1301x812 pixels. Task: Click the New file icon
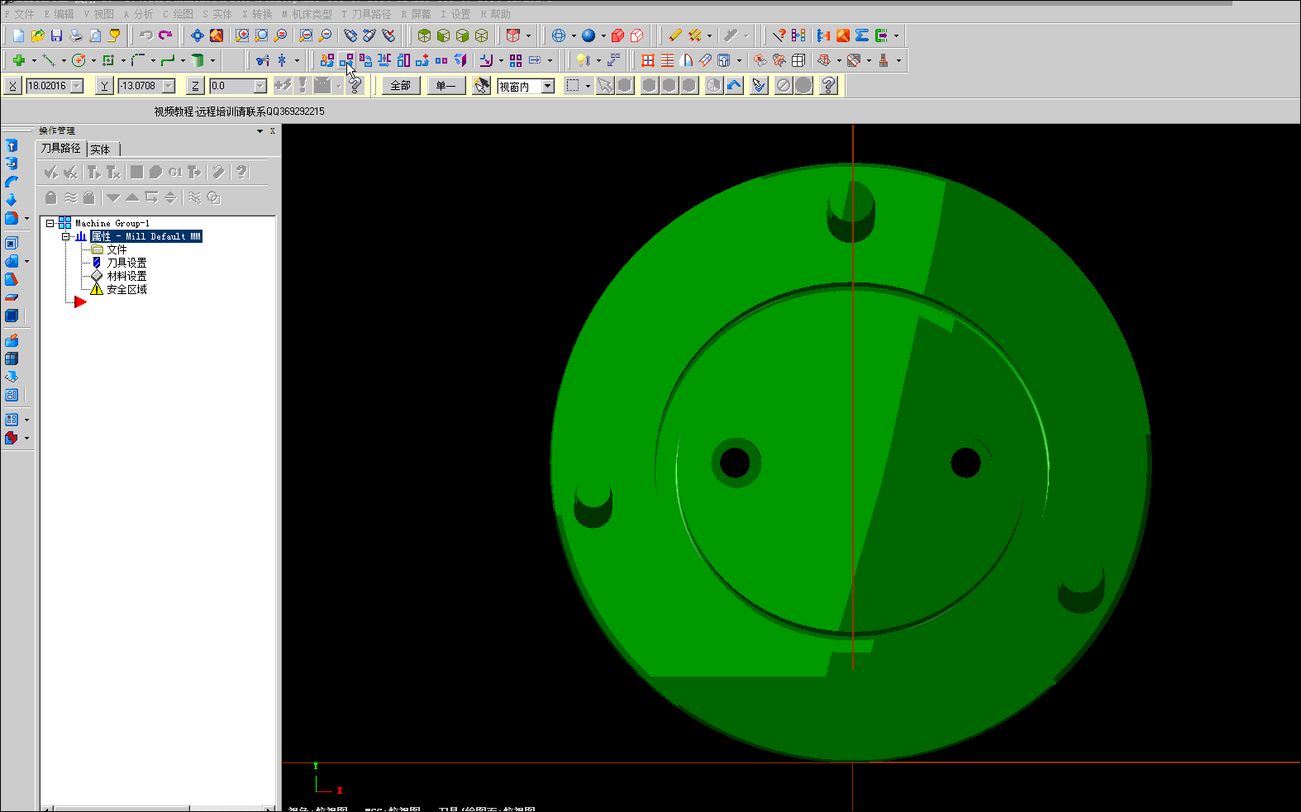point(18,36)
